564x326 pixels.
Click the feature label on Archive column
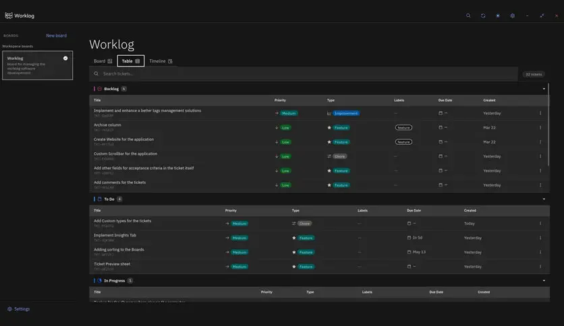tap(403, 127)
